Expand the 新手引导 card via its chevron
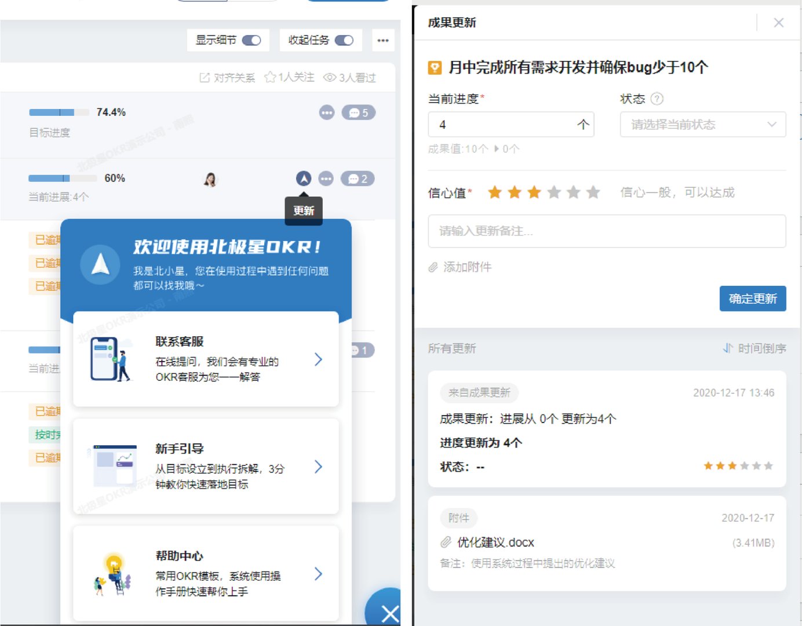 (318, 466)
